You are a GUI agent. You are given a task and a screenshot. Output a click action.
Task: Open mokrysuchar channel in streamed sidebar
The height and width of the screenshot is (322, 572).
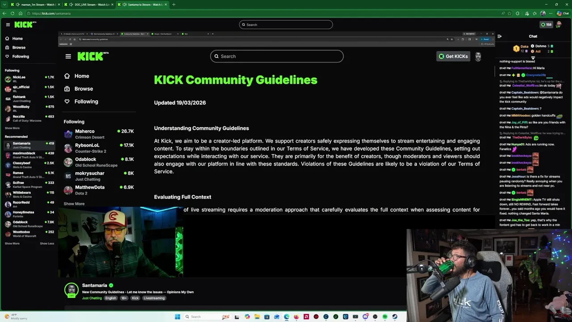pos(99,176)
